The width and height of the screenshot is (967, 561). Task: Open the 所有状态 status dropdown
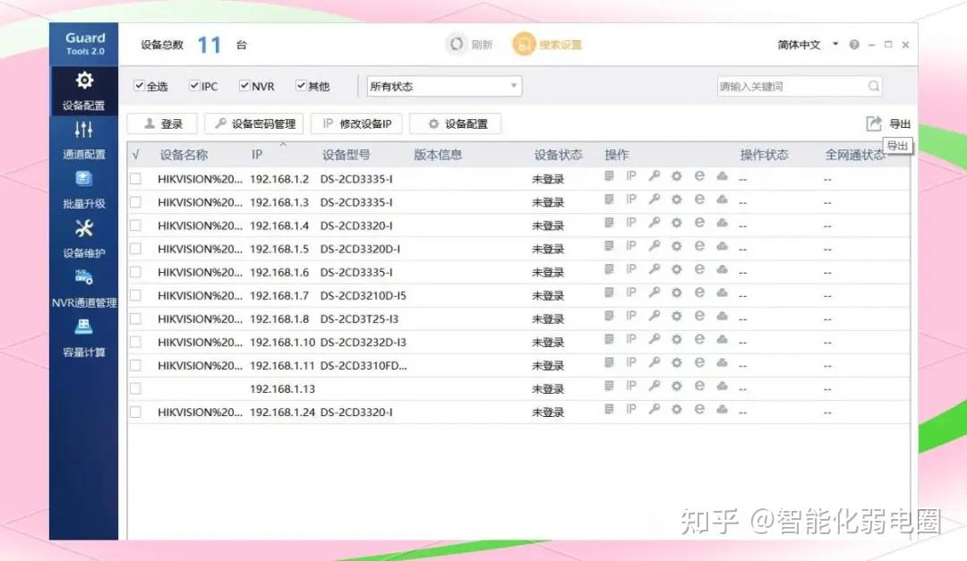pos(442,85)
